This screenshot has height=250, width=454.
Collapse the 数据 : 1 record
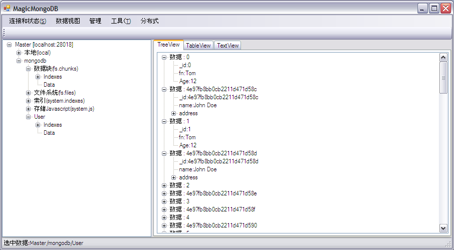point(164,122)
